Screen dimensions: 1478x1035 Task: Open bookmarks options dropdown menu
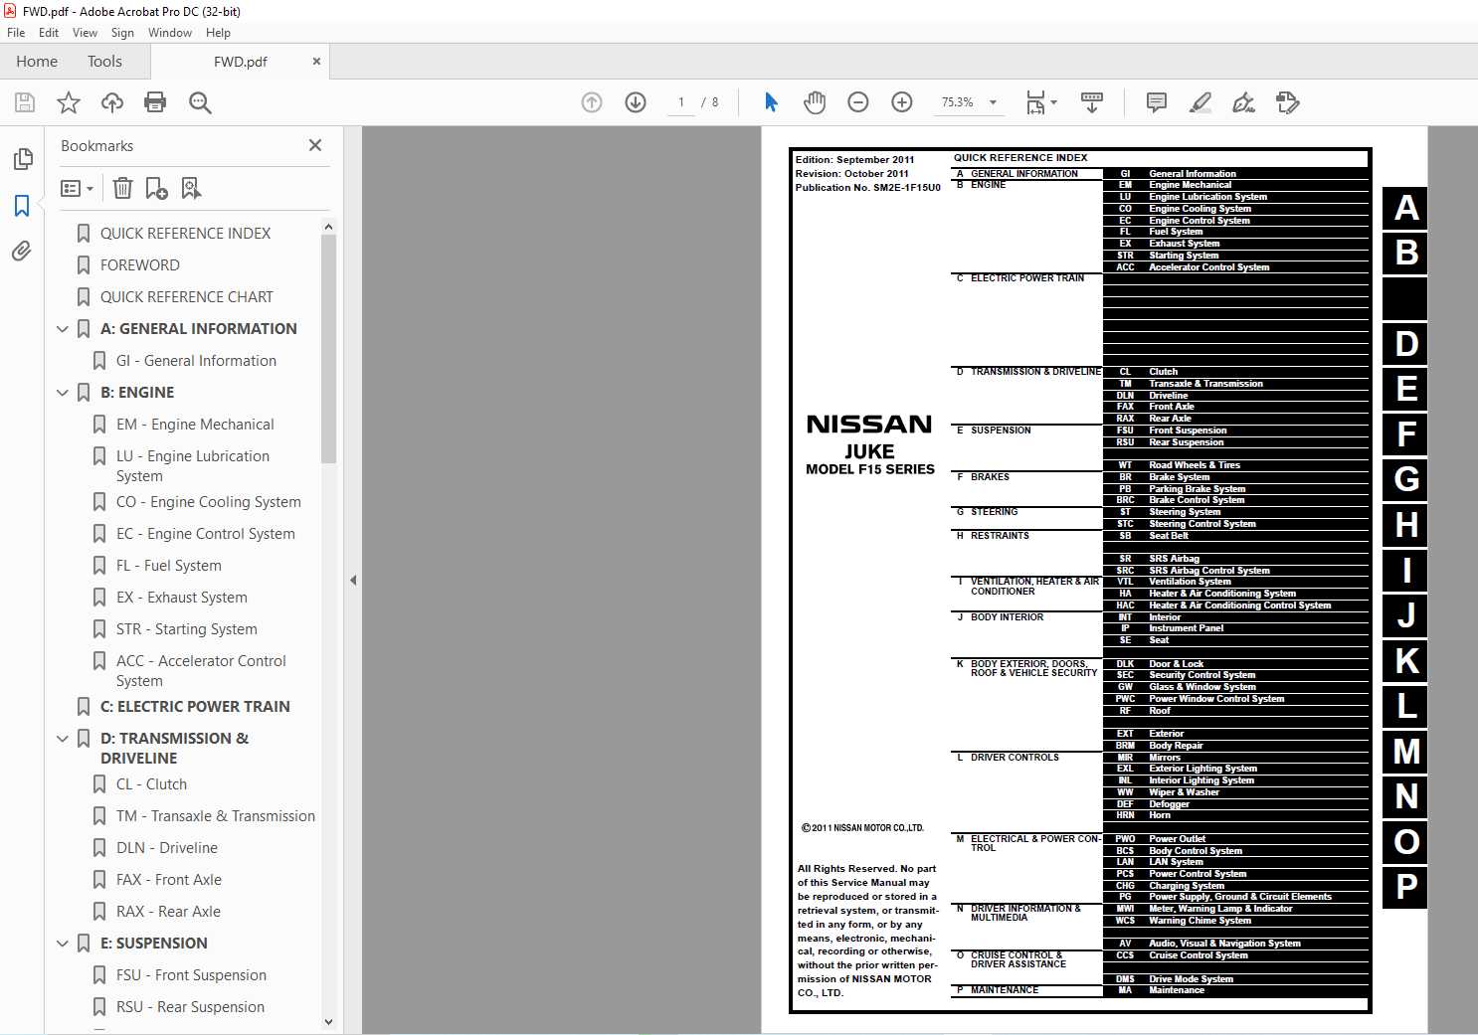tap(77, 188)
